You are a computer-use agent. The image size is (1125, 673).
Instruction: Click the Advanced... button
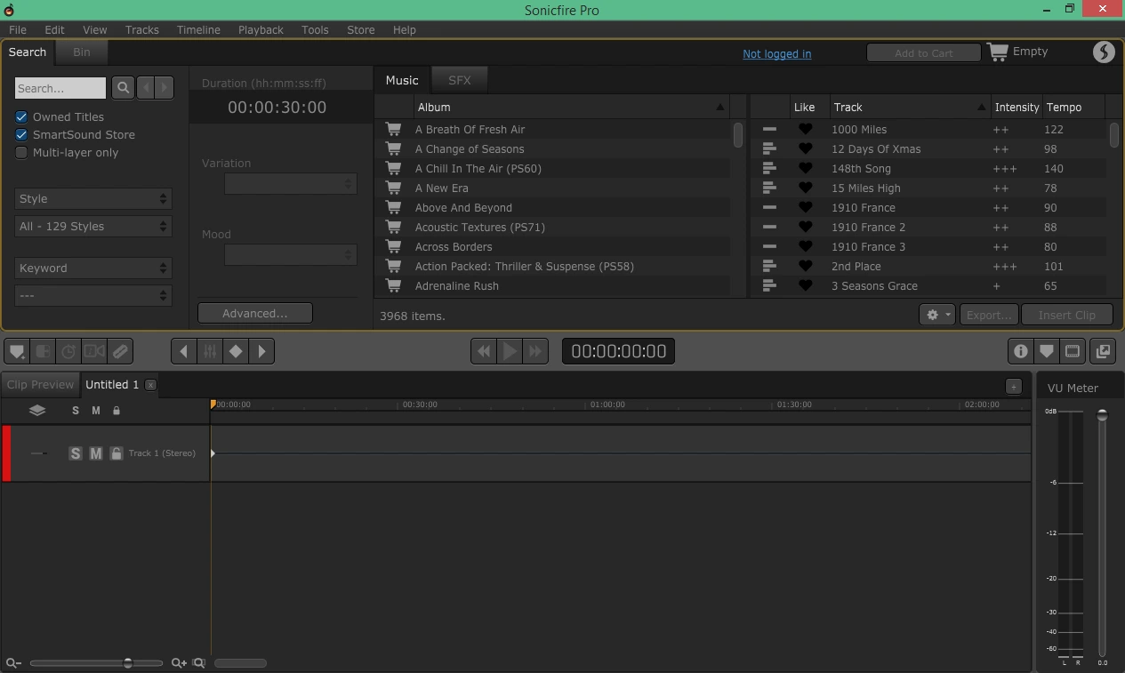[255, 313]
